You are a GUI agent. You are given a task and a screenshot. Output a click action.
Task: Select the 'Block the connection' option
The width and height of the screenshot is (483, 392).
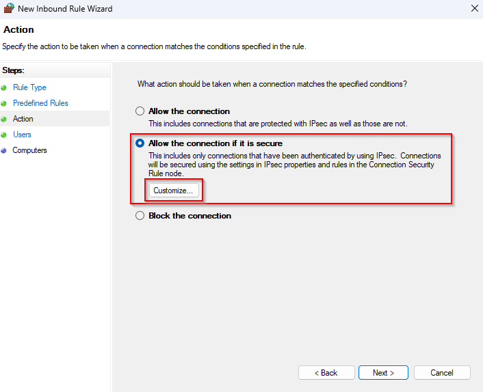click(x=140, y=216)
